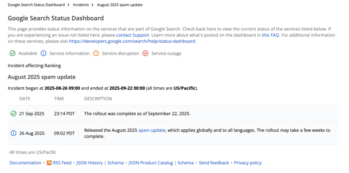This screenshot has width=349, height=173.
Task: Click the green Available status icon
Action: click(12, 53)
